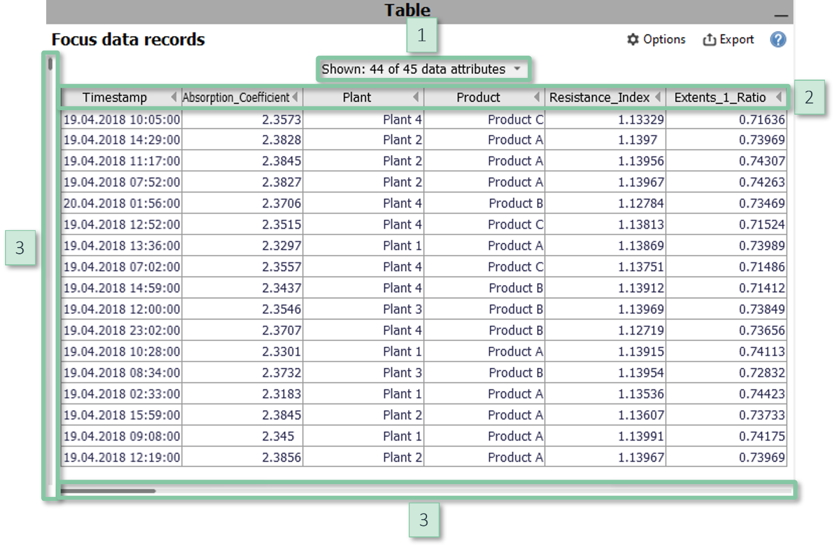Click the Plant column arrow icon

[416, 97]
